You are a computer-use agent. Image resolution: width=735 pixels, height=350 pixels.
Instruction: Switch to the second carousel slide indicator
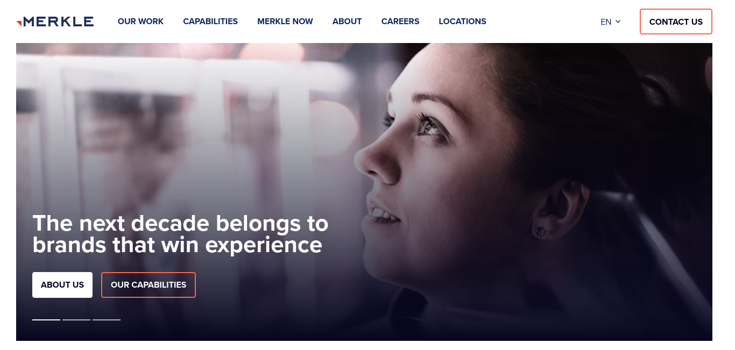point(76,320)
